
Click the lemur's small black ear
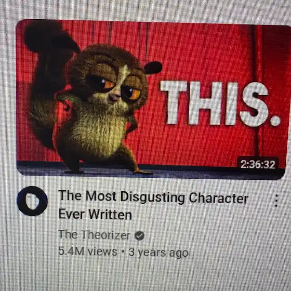tap(153, 68)
